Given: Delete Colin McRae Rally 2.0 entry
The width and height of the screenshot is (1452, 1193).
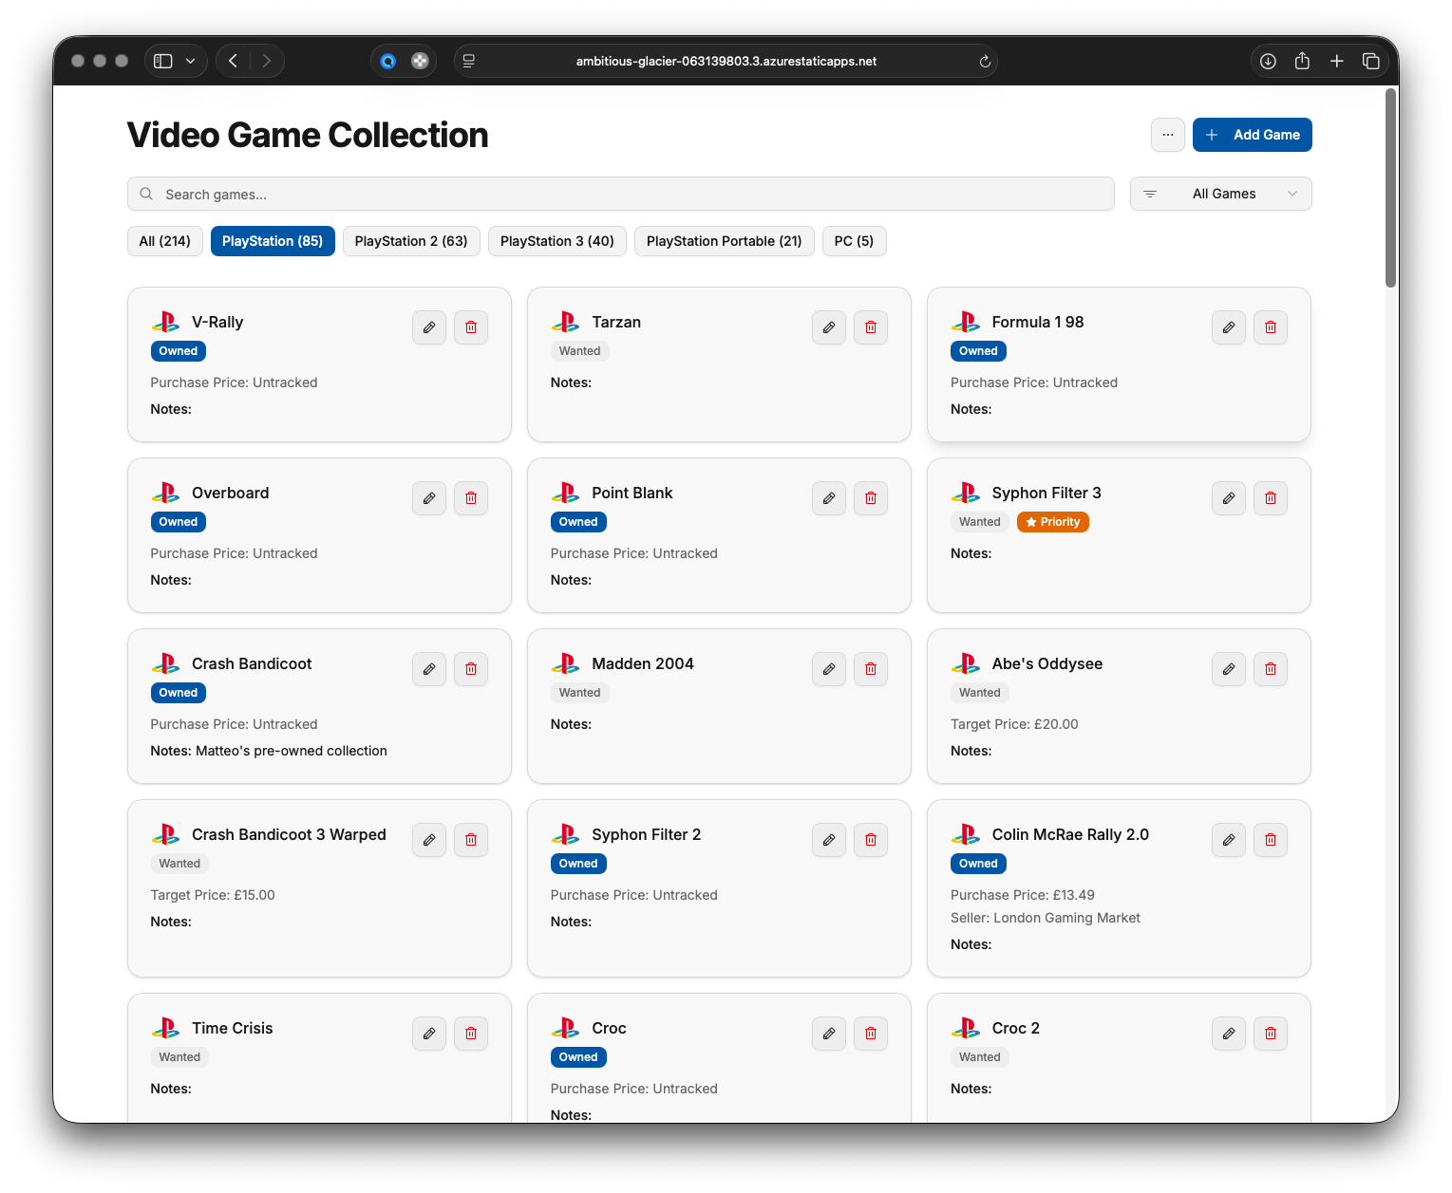Looking at the screenshot, I should coord(1271,840).
